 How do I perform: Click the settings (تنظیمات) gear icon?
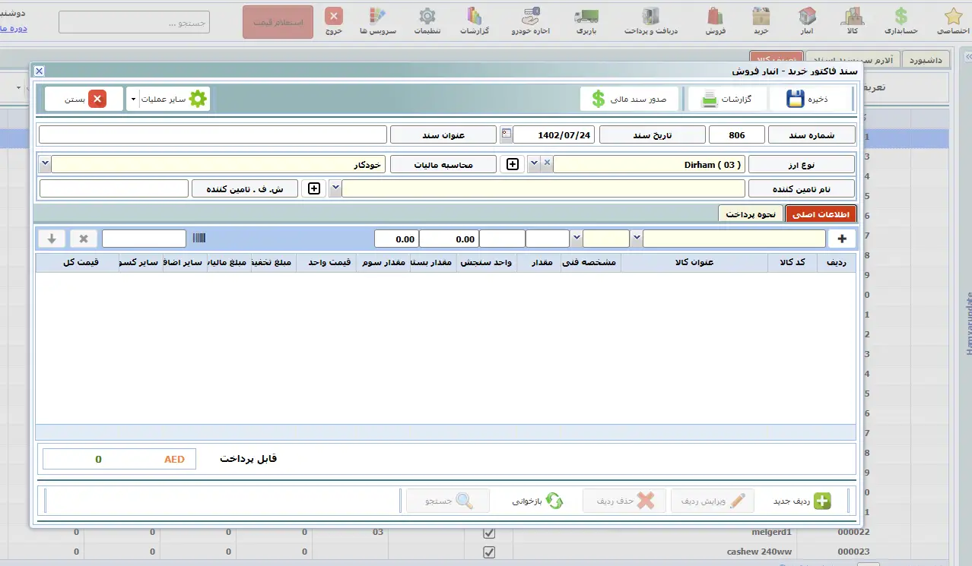[427, 21]
